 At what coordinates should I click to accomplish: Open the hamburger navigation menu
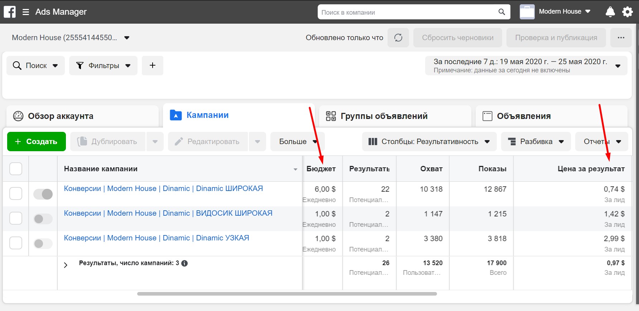coord(26,12)
